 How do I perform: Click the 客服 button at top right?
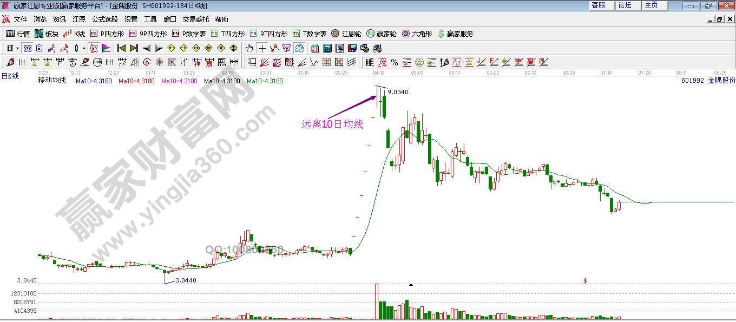(x=599, y=5)
